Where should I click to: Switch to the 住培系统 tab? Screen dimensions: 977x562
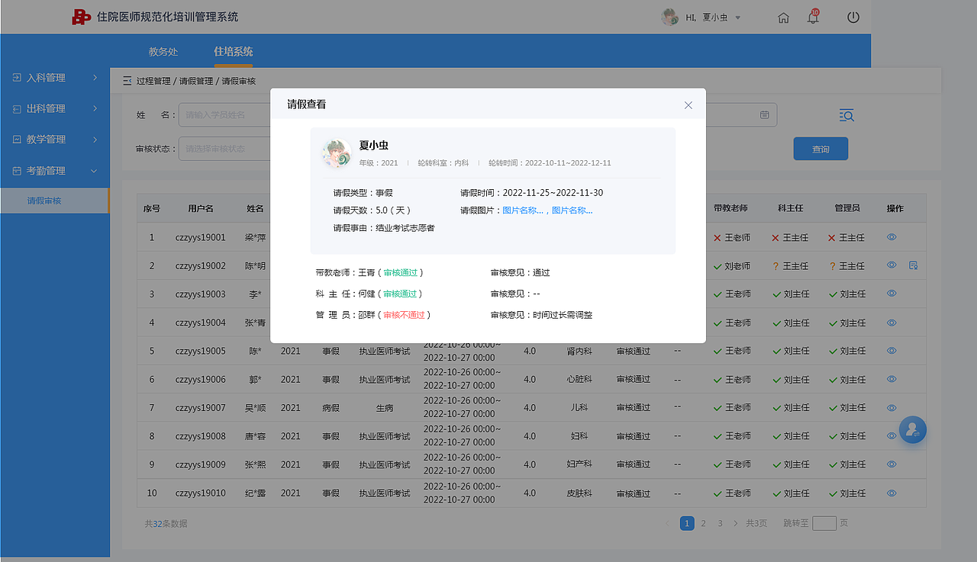[x=233, y=52]
